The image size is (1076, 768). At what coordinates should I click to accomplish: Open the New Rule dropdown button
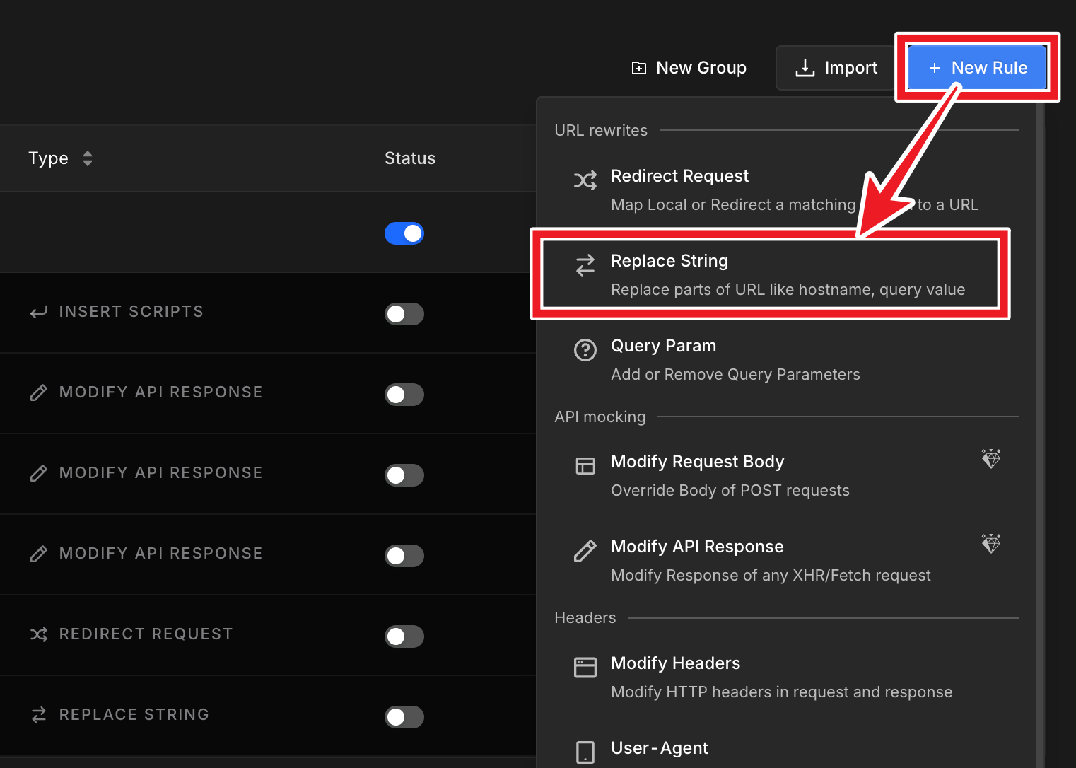(977, 68)
